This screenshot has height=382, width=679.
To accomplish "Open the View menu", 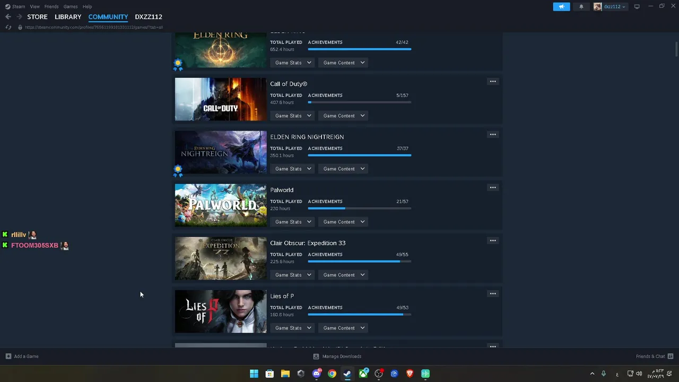I will [34, 6].
